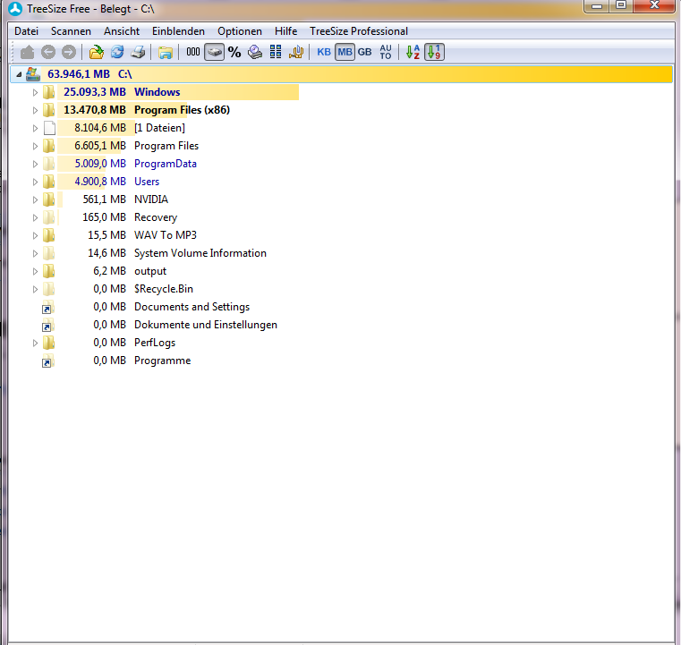
Task: Click the Documents and Settings shortcut icon
Action: (47, 308)
